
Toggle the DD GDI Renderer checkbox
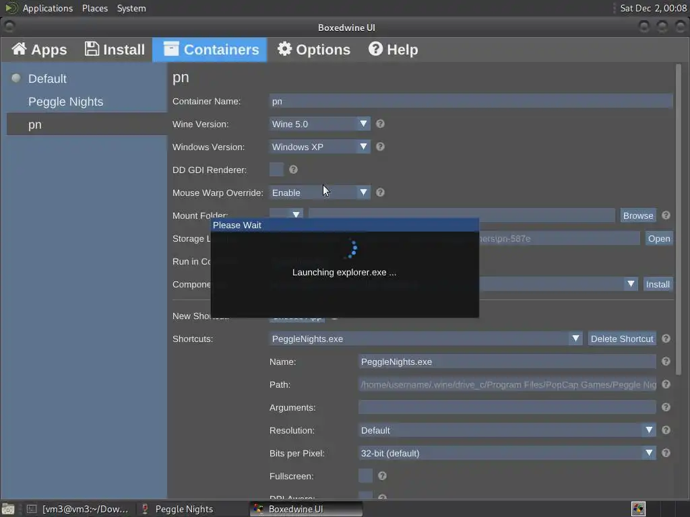[276, 170]
